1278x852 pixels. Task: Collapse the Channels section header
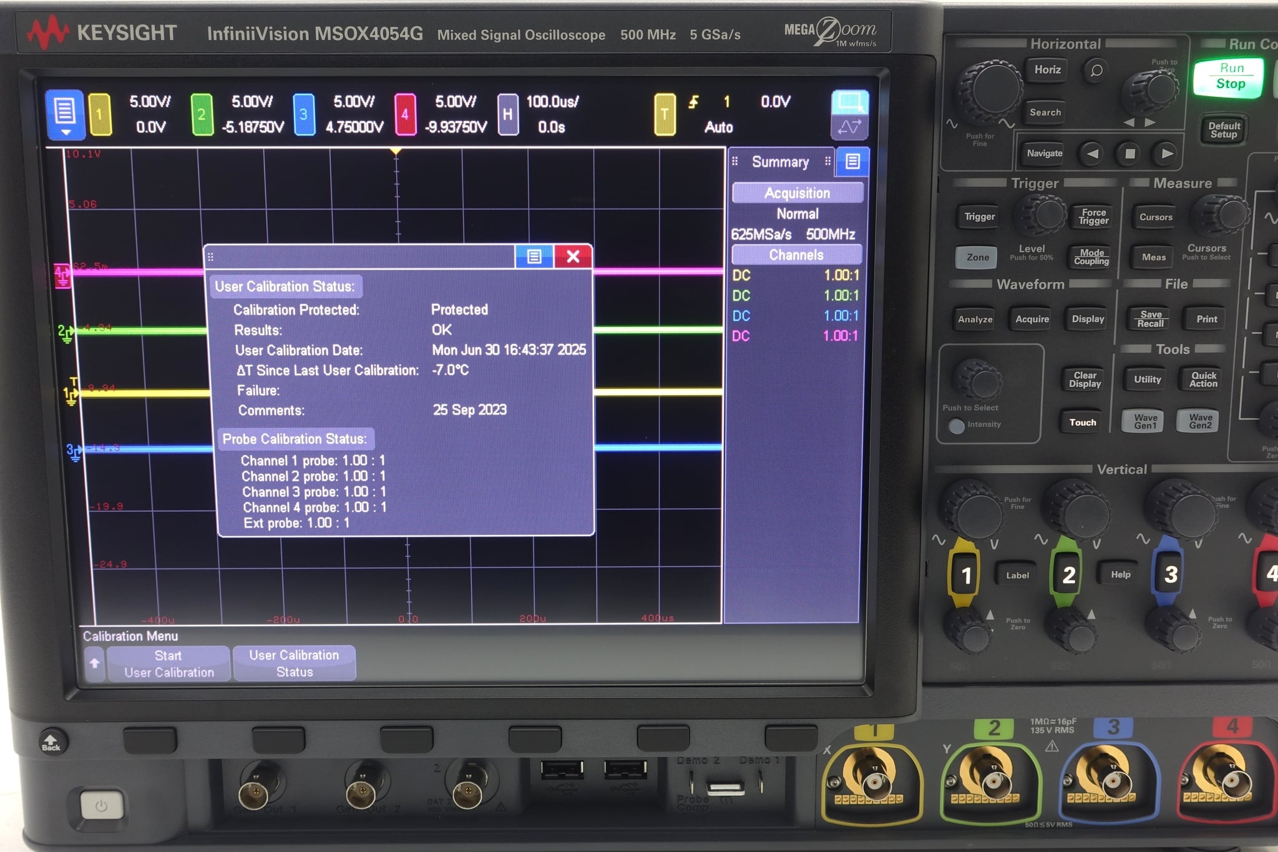tap(797, 254)
